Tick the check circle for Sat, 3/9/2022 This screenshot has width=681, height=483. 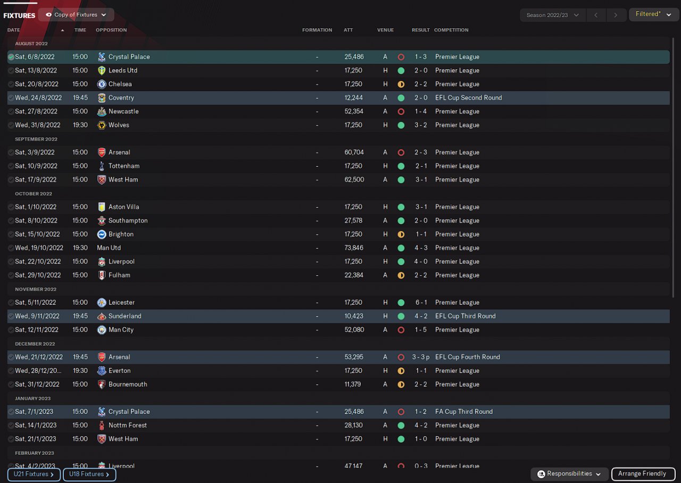tap(11, 152)
